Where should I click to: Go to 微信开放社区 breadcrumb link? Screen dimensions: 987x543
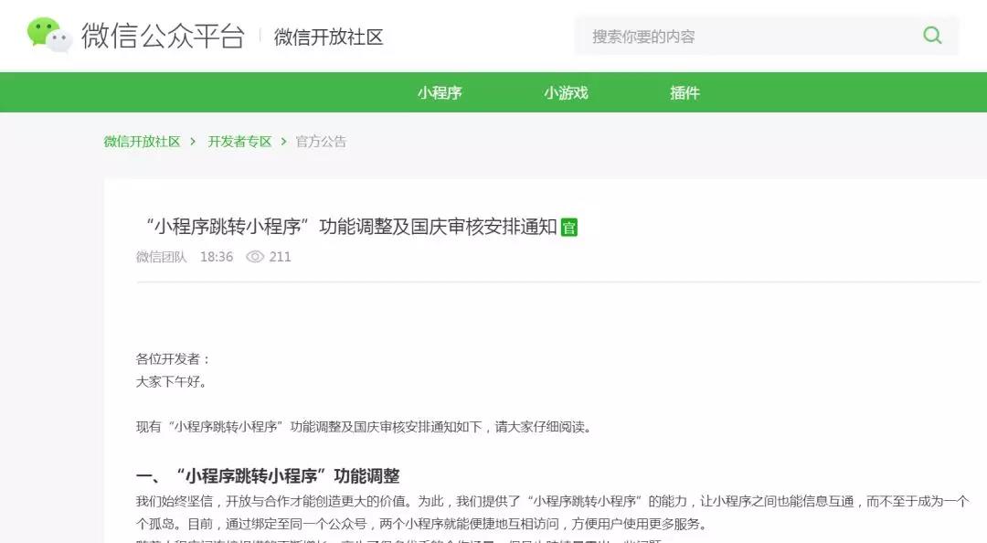[143, 141]
